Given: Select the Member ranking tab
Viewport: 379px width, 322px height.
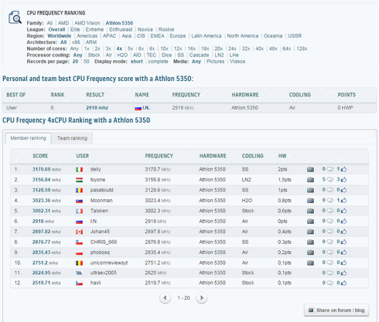Looking at the screenshot, I should pos(28,138).
